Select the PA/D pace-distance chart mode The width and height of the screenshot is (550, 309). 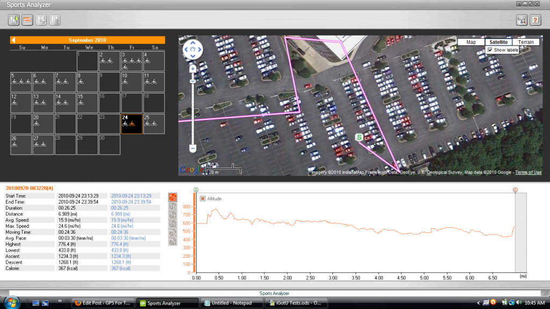172,233
